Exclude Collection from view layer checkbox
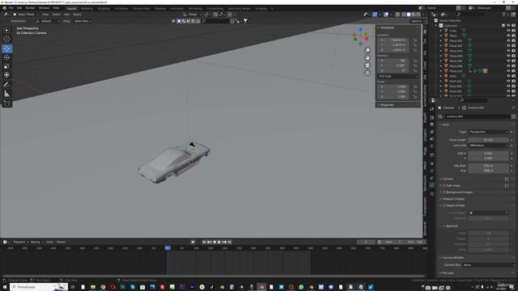The height and width of the screenshot is (291, 518). point(503,25)
